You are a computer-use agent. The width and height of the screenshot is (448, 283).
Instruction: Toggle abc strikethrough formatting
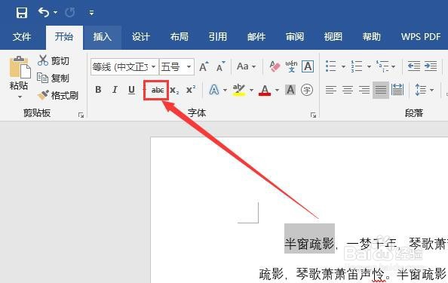(x=157, y=91)
